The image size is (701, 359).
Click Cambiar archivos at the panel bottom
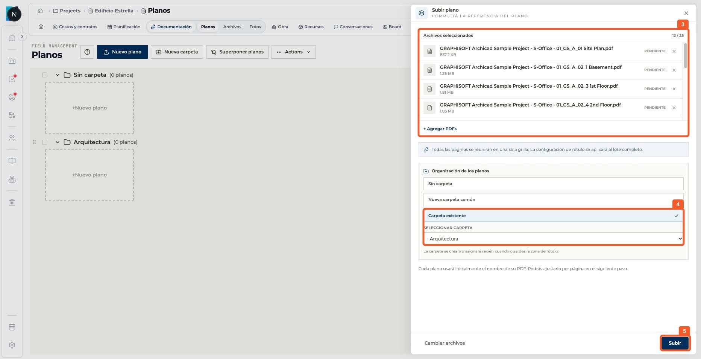click(x=445, y=343)
